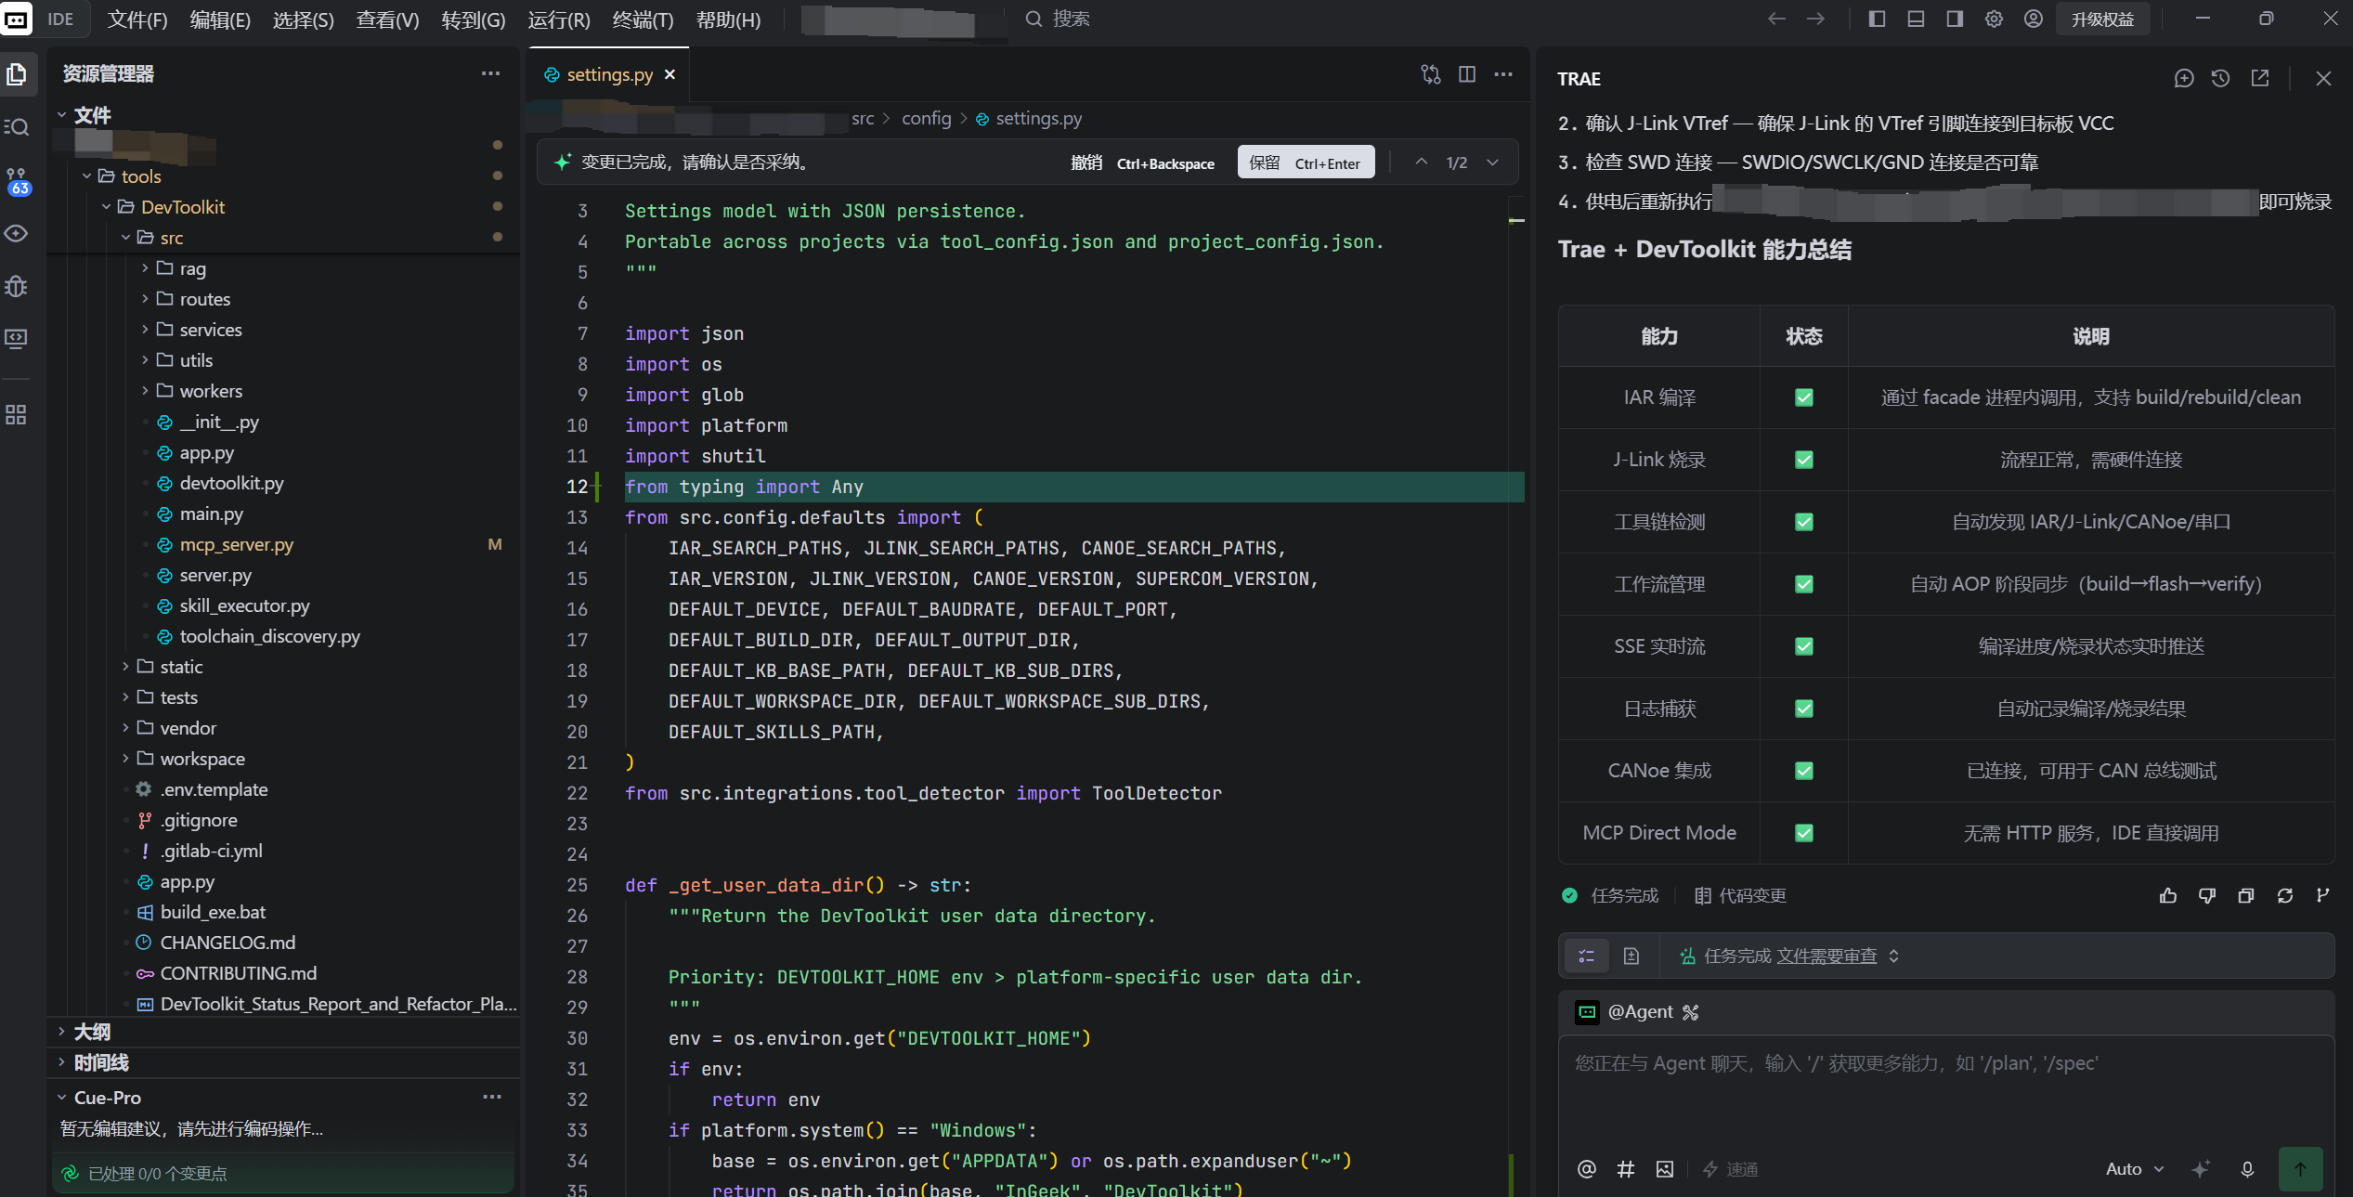
Task: Toggle the MCP Direct Mode checkbox
Action: click(1804, 833)
